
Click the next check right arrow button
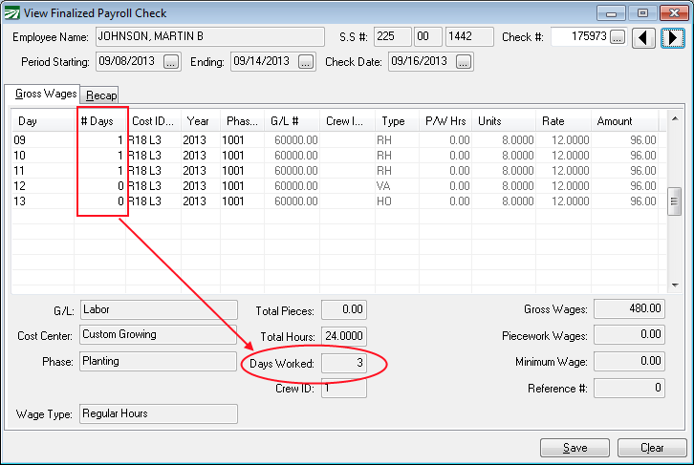673,37
